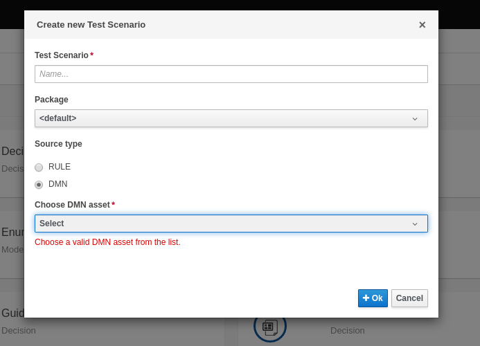Click the Source type label
The height and width of the screenshot is (346, 480).
[58, 144]
